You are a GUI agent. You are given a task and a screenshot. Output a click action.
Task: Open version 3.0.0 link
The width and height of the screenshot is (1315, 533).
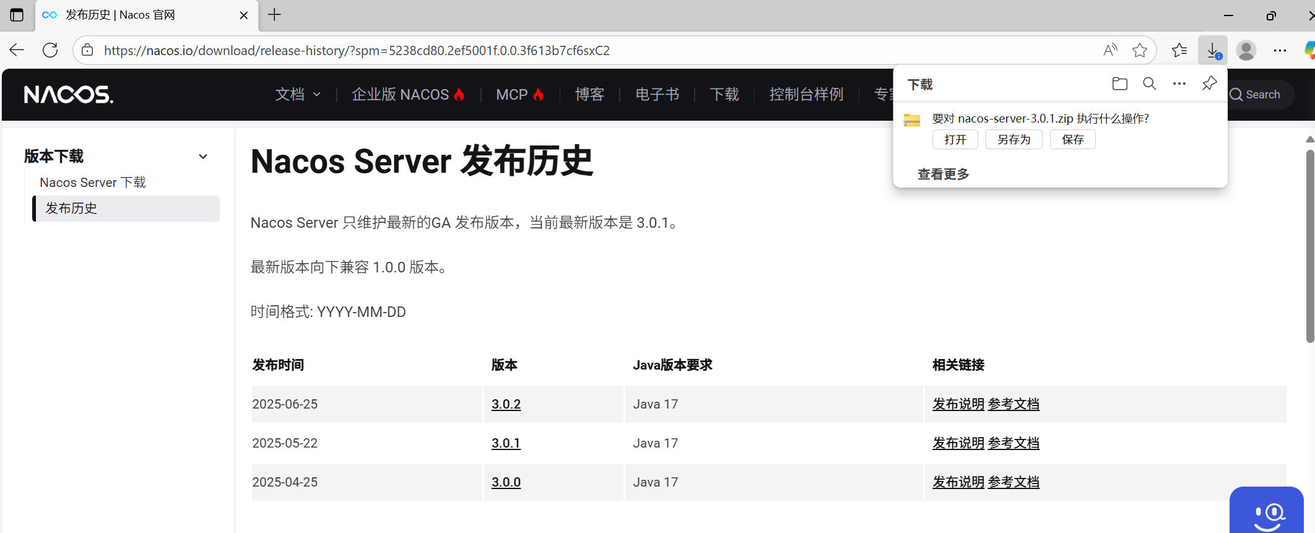(x=506, y=482)
